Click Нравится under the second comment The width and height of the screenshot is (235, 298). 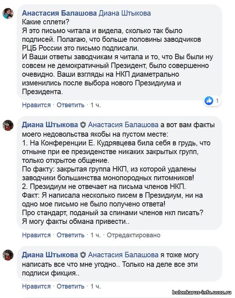tap(37, 235)
